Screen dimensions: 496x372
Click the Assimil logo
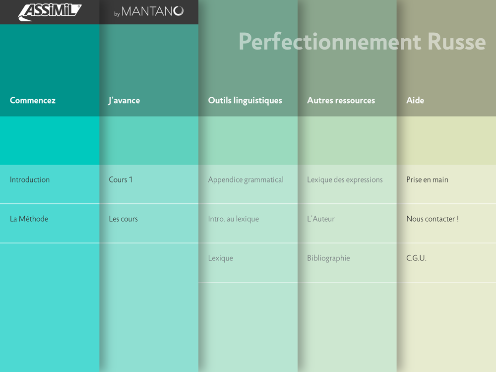[50, 12]
